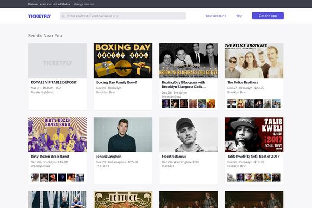Open The Felice Brothers band photo
Screen dimensions: 312x208
(254, 60)
